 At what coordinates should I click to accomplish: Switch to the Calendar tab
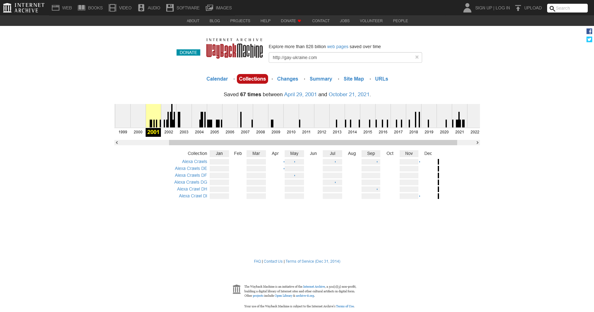click(x=217, y=79)
